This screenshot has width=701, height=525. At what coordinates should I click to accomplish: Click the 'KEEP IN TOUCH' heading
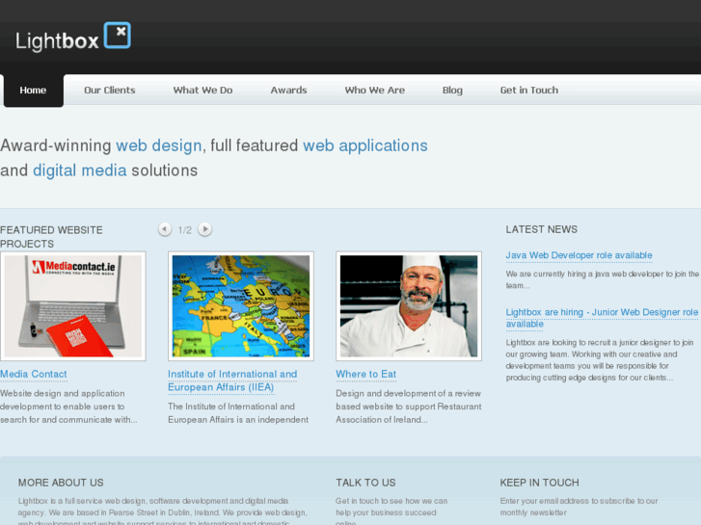pyautogui.click(x=540, y=483)
